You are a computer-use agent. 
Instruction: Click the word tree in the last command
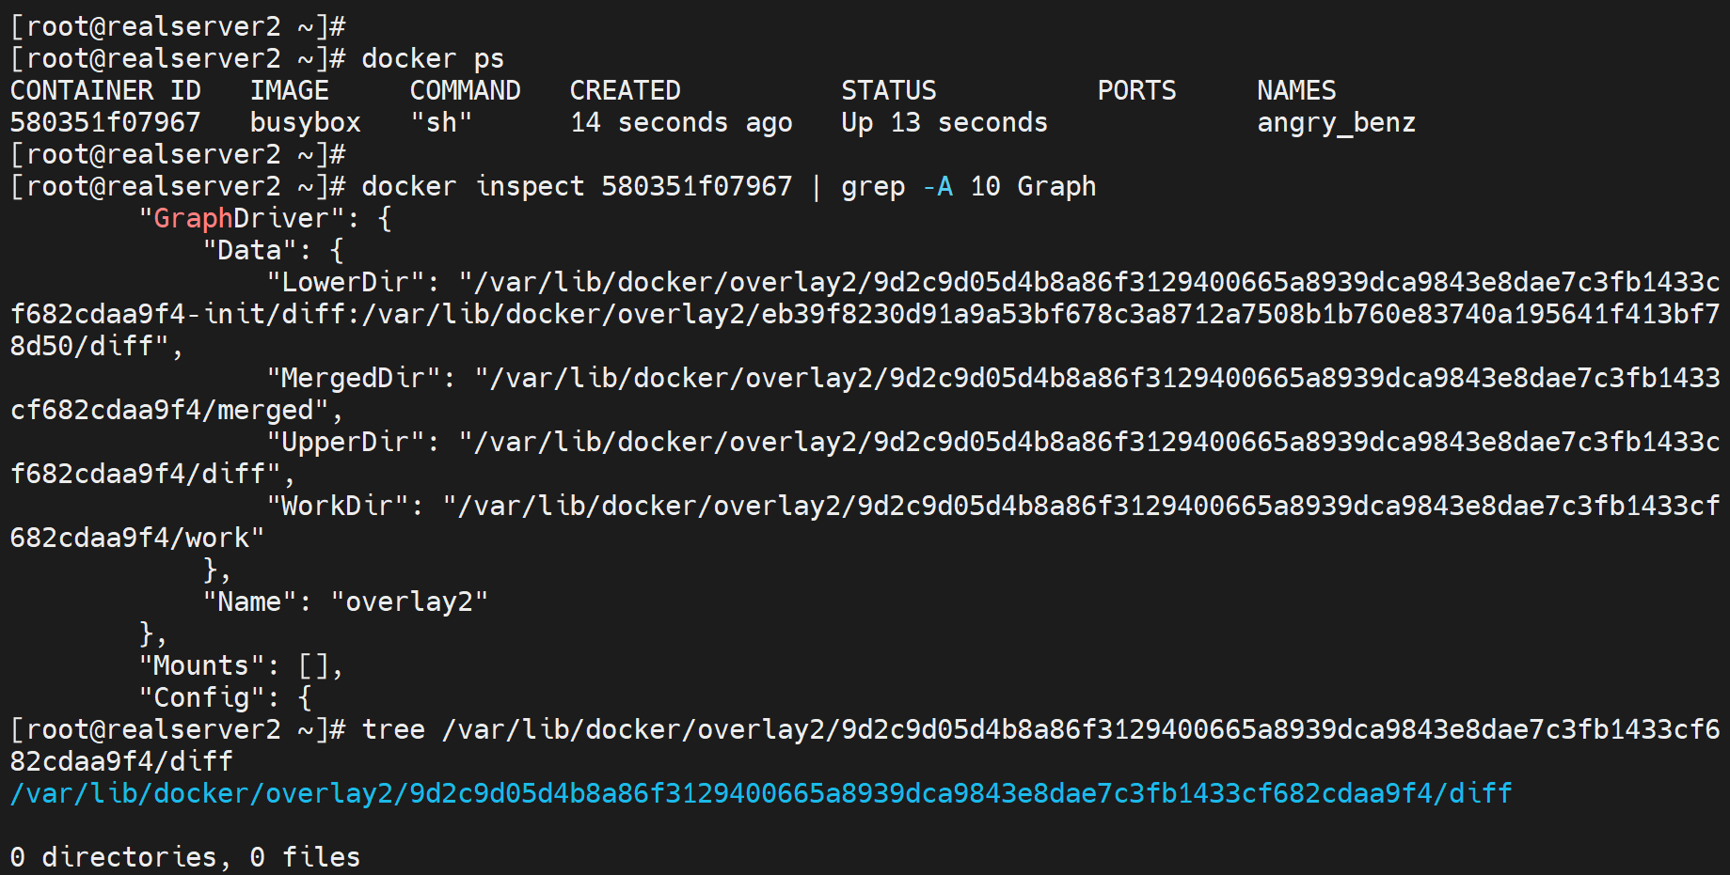pyautogui.click(x=393, y=730)
